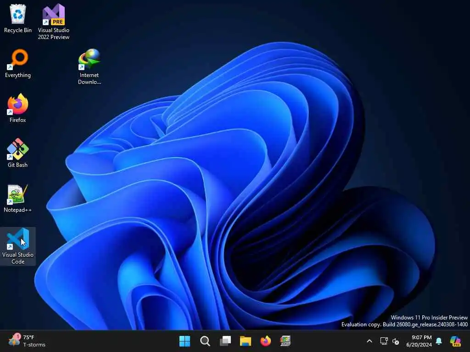Screen dimensions: 470x352
Task: Select the Everything search shortcut
Action: coord(18,63)
